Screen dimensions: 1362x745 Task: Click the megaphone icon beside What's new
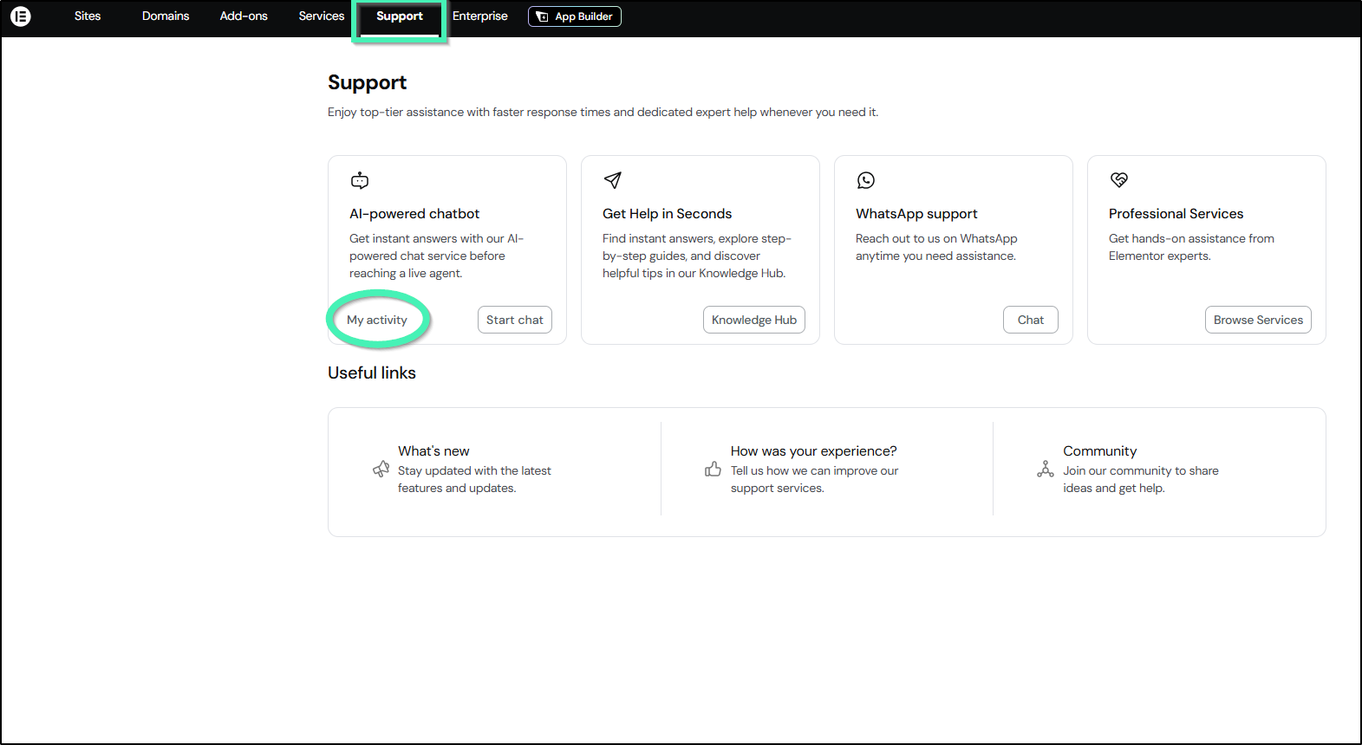[x=381, y=469]
